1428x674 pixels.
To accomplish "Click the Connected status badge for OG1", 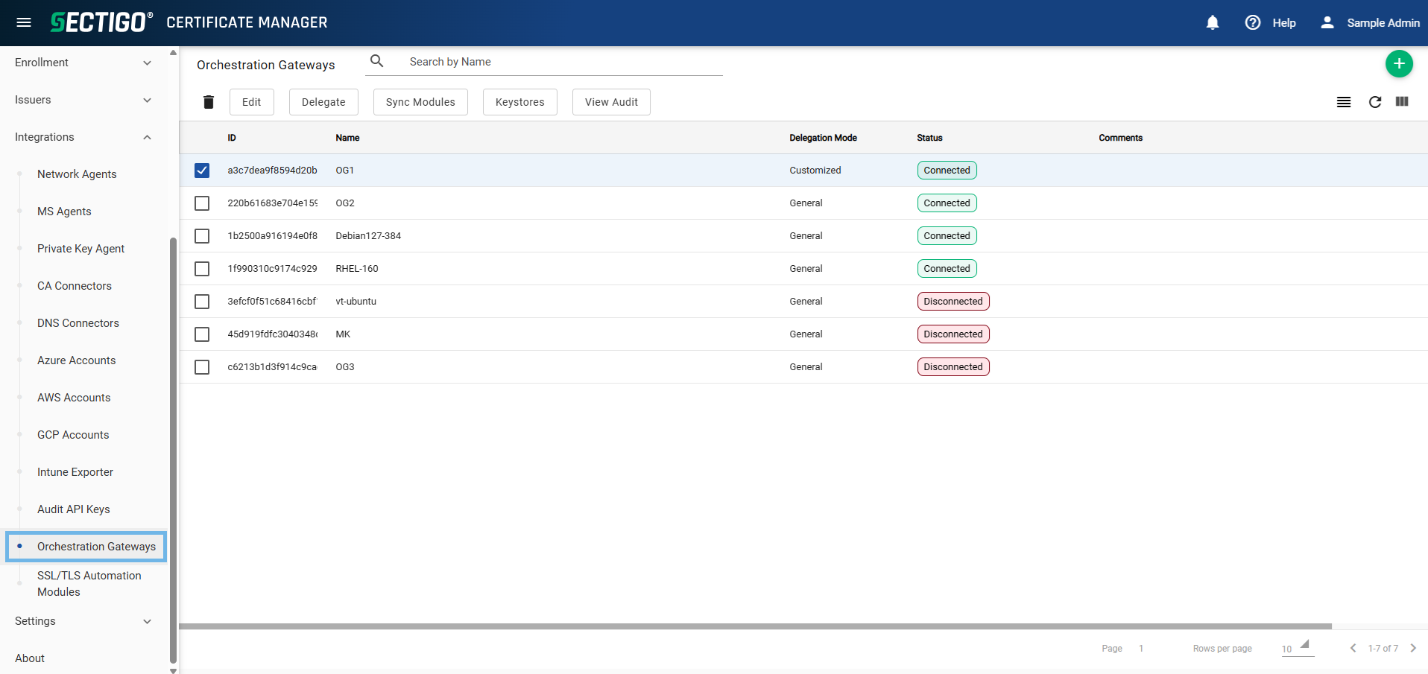I will point(947,171).
